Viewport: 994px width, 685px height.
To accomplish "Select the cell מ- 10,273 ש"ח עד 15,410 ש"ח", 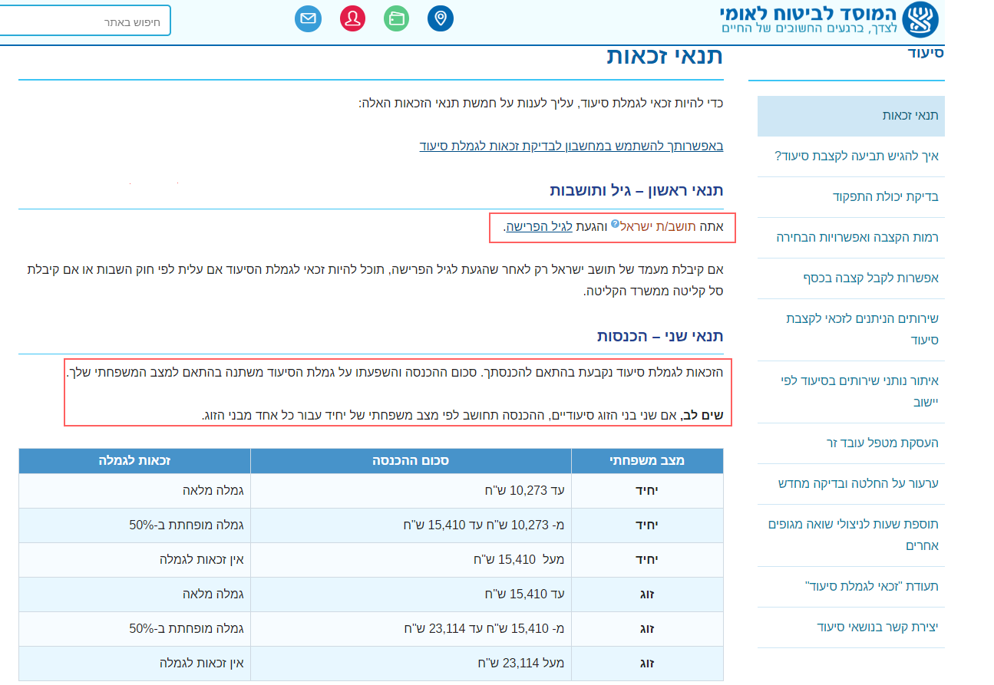I will [x=411, y=525].
